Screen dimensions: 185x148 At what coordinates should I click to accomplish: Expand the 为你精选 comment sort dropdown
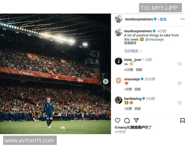coord(133,51)
